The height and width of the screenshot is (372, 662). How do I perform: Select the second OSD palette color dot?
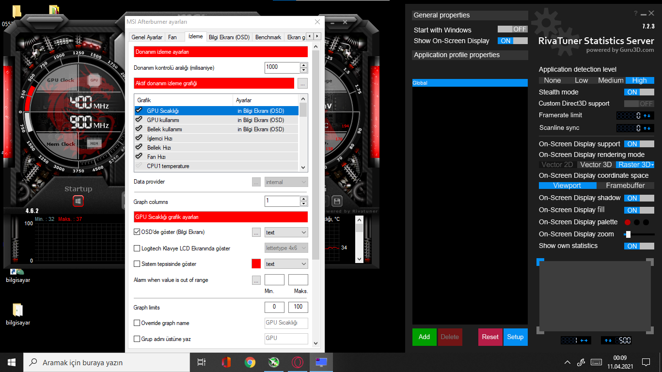point(637,222)
